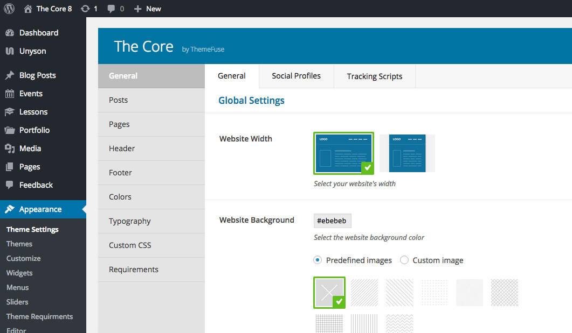Open Editor submenu link
This screenshot has width=572, height=333.
(x=16, y=330)
